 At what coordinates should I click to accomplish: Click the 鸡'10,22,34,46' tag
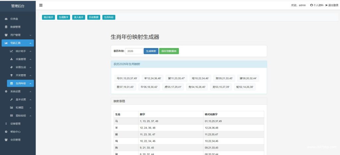200,78
